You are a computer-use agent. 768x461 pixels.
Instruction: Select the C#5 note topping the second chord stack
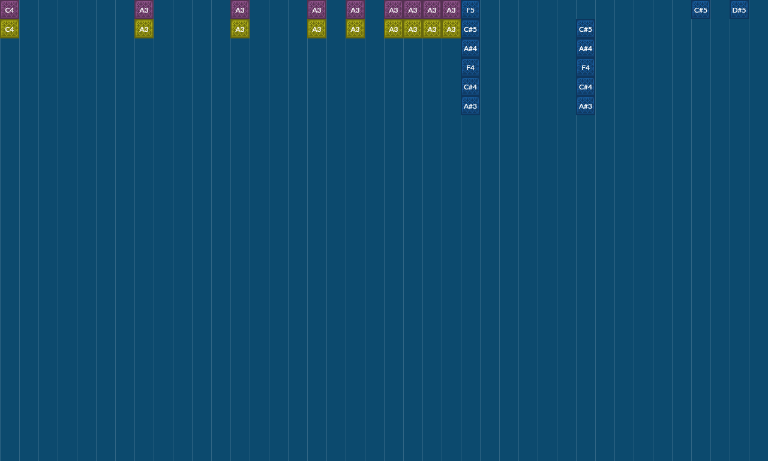[586, 29]
